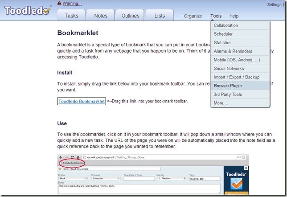Switch to the Tasks tab

click(x=71, y=16)
